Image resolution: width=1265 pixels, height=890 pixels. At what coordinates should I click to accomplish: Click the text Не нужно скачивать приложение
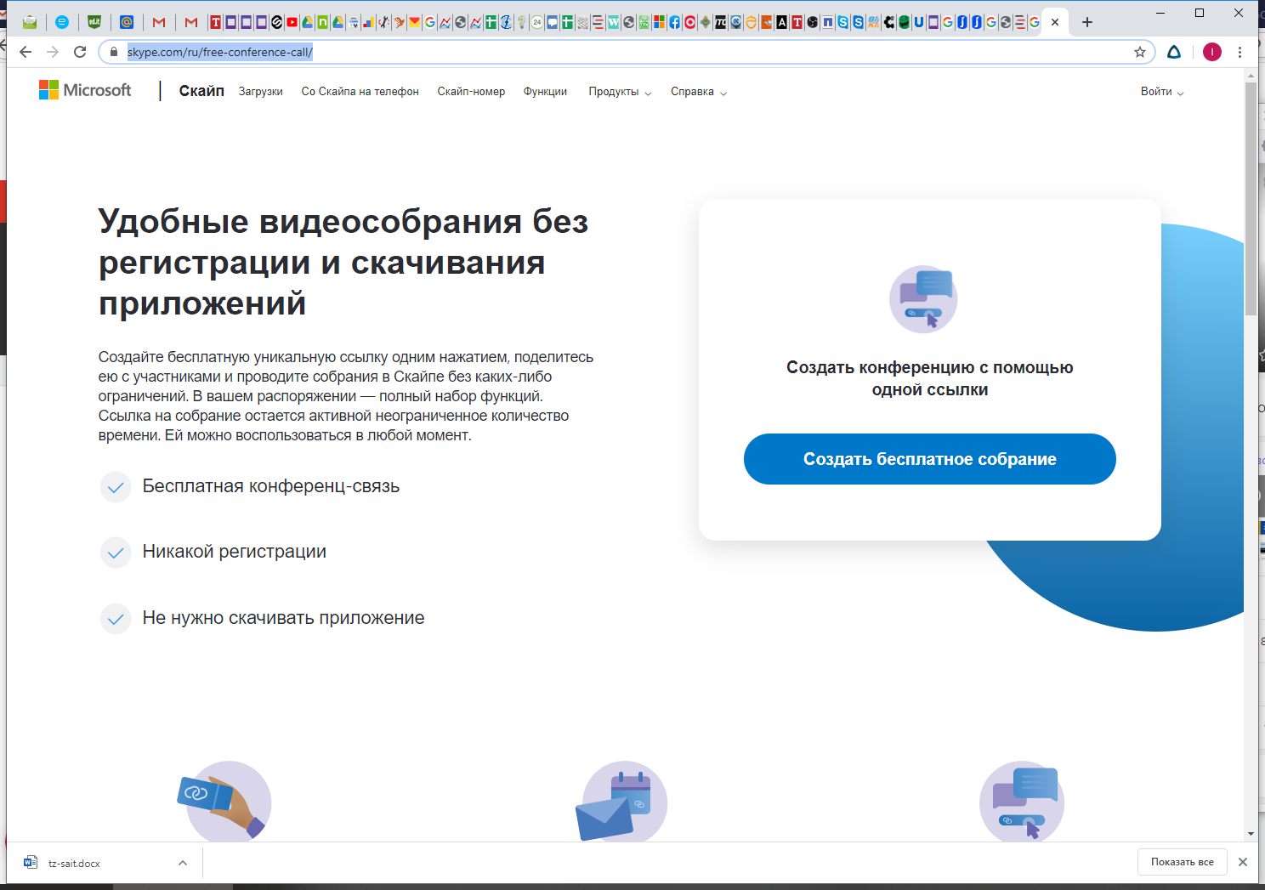[283, 618]
